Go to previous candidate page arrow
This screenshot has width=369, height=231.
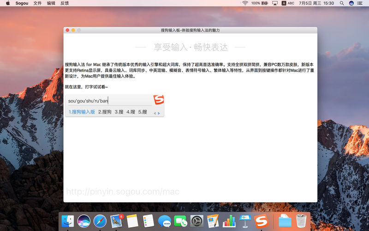click(155, 113)
